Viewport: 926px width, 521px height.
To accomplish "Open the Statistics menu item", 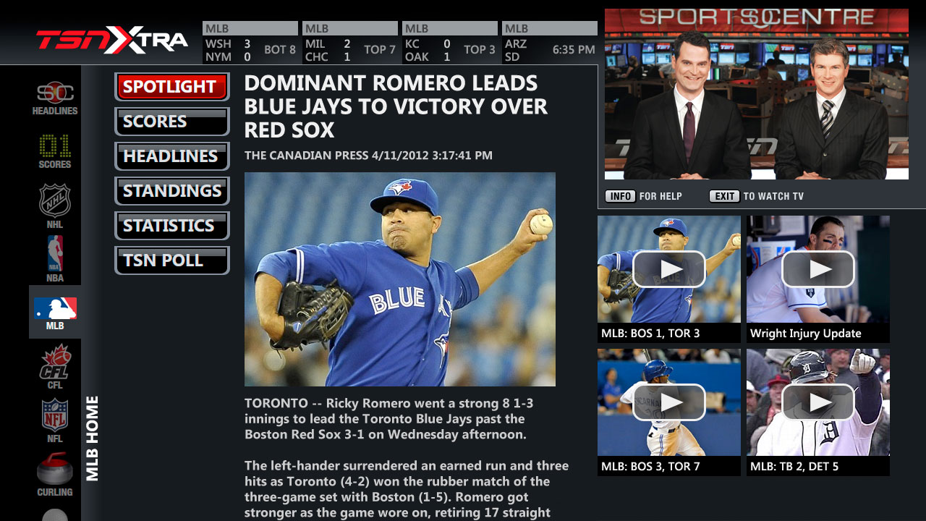I will (172, 226).
